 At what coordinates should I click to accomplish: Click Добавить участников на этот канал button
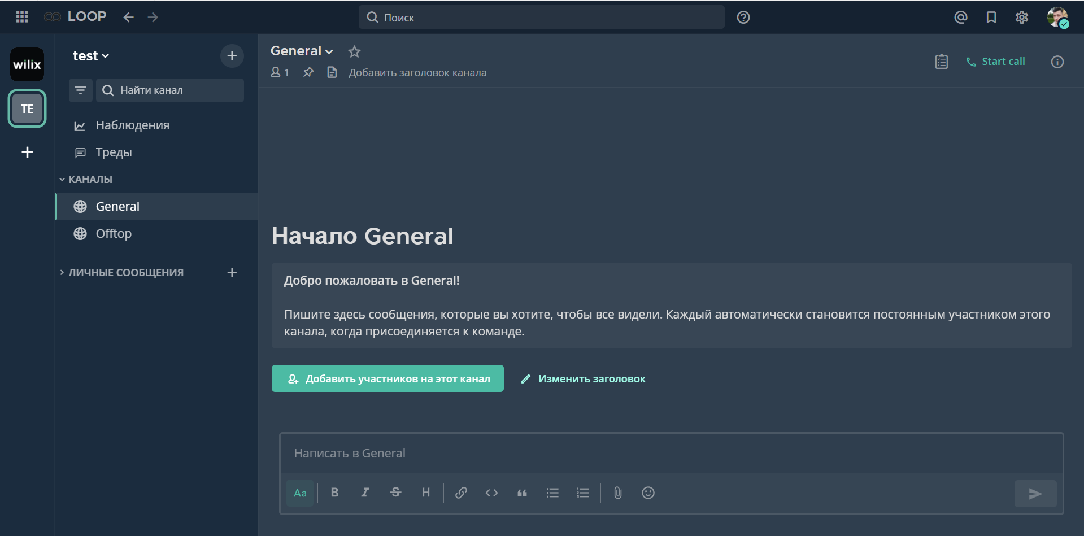click(388, 378)
